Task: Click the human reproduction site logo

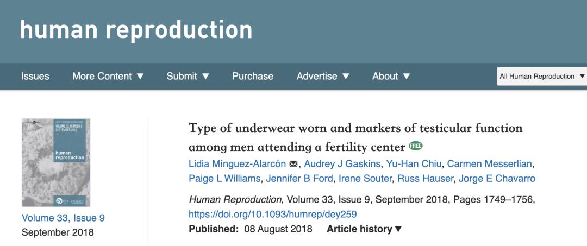Action: pos(136,30)
